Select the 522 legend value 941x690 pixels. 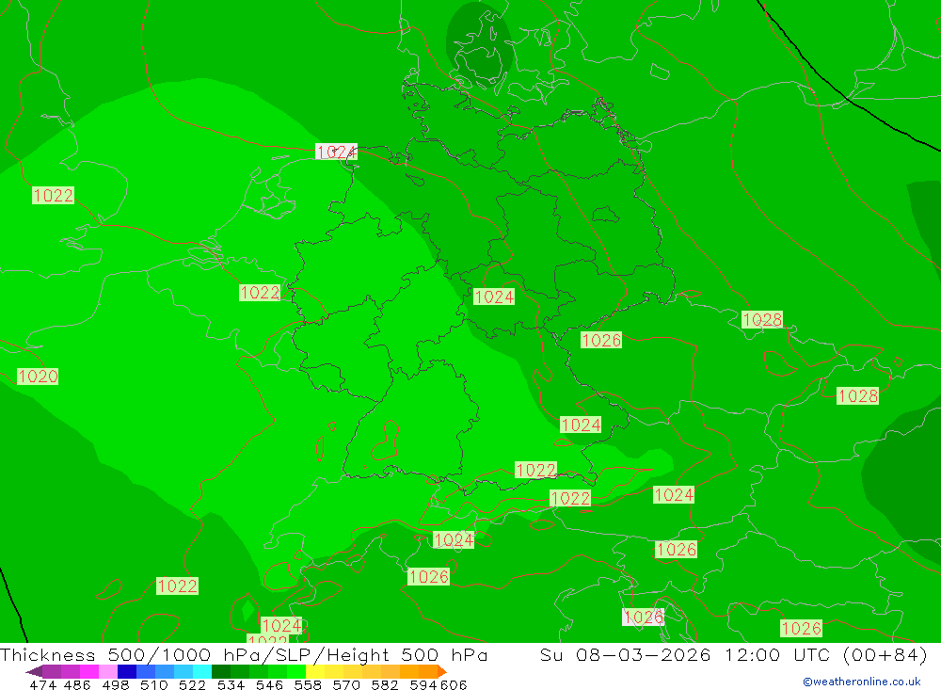(192, 684)
